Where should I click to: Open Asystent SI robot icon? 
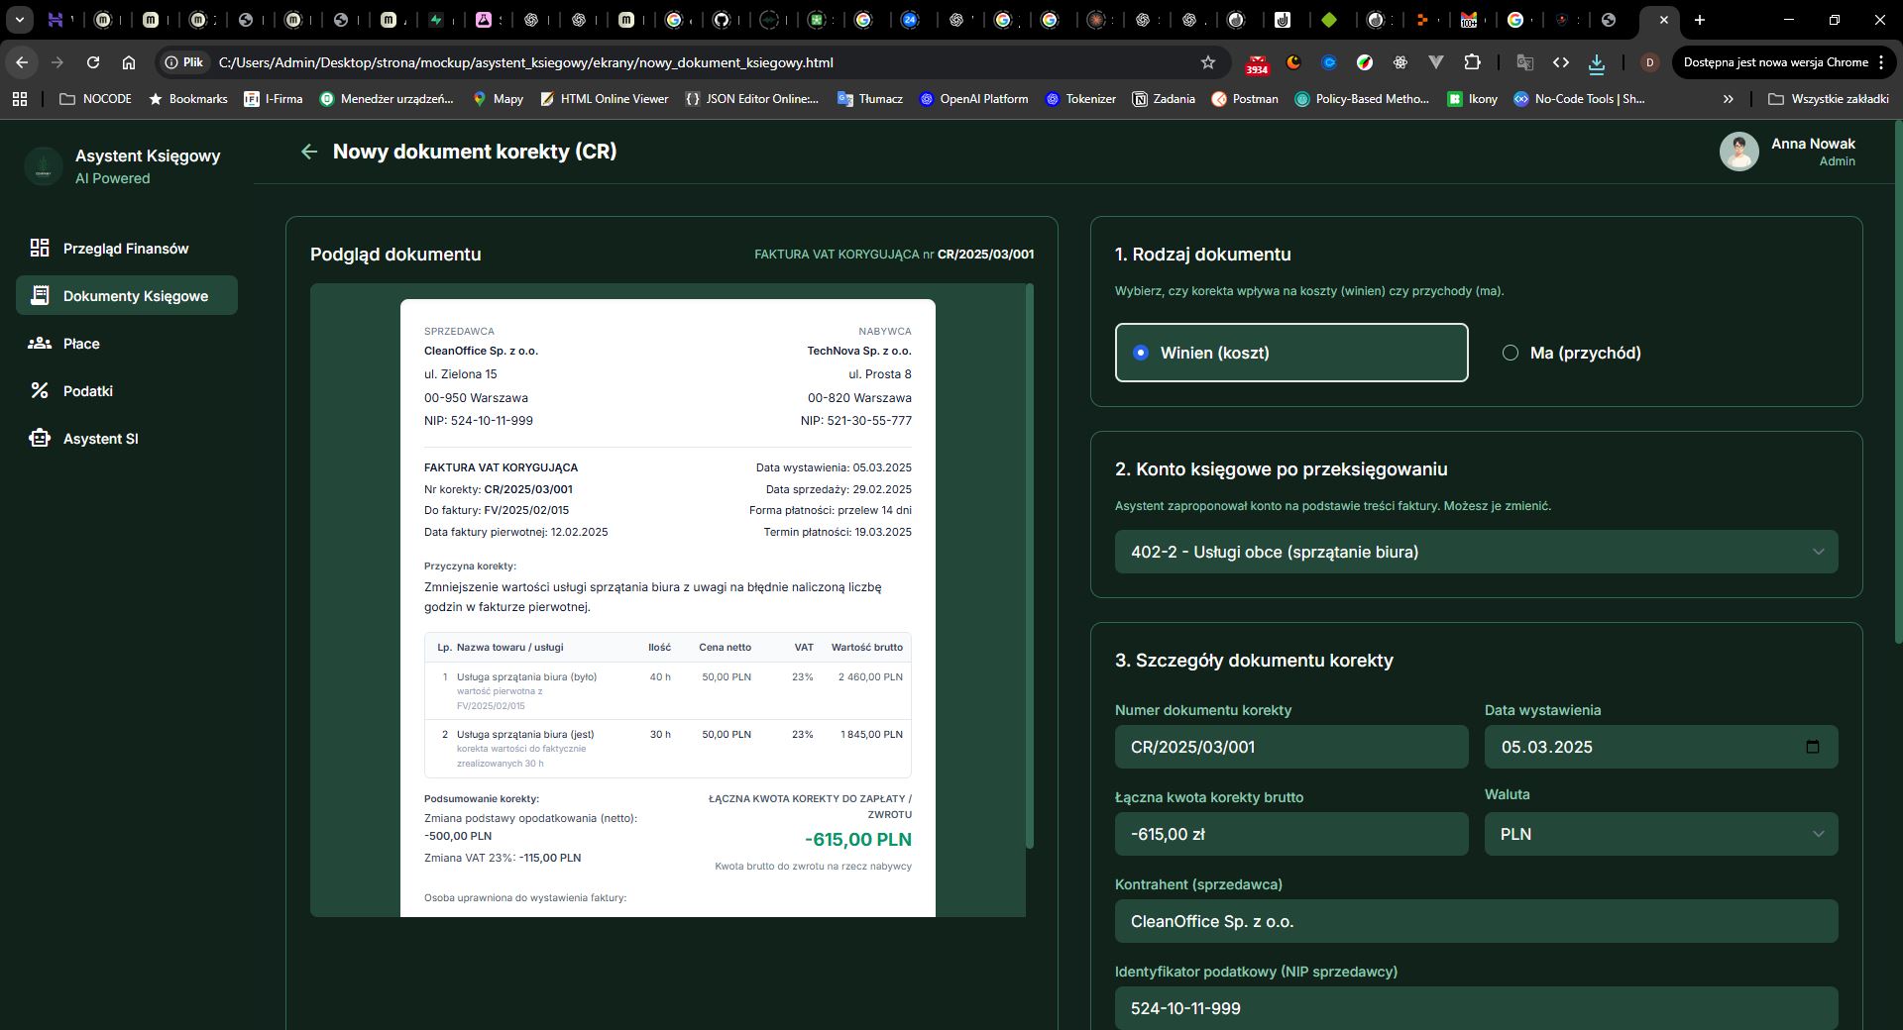click(x=40, y=438)
